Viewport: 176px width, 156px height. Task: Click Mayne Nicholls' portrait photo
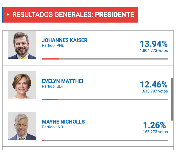click(22, 126)
